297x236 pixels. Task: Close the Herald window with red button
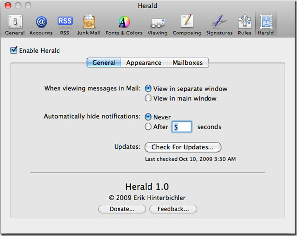tap(8, 6)
